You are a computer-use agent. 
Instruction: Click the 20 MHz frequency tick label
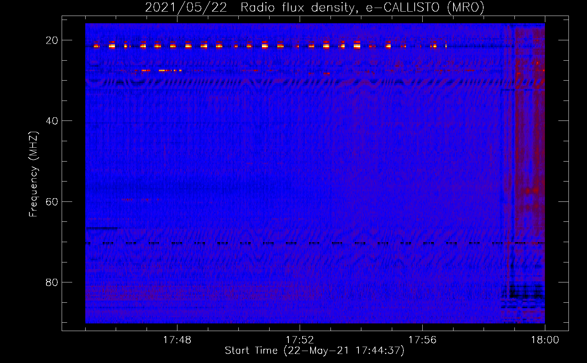tap(52, 40)
